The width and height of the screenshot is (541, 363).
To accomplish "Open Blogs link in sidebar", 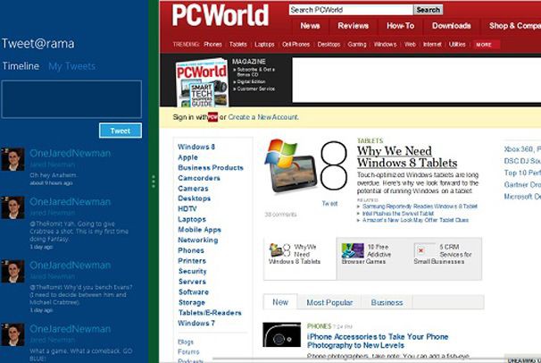I will click(x=186, y=342).
